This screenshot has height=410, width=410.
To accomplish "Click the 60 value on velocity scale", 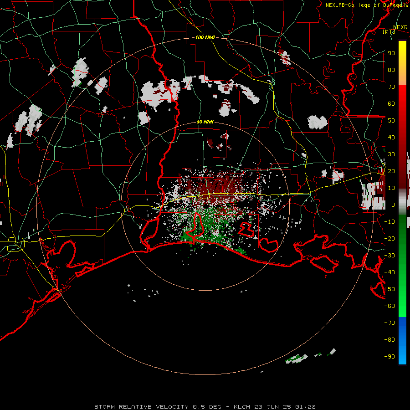I will (391, 103).
